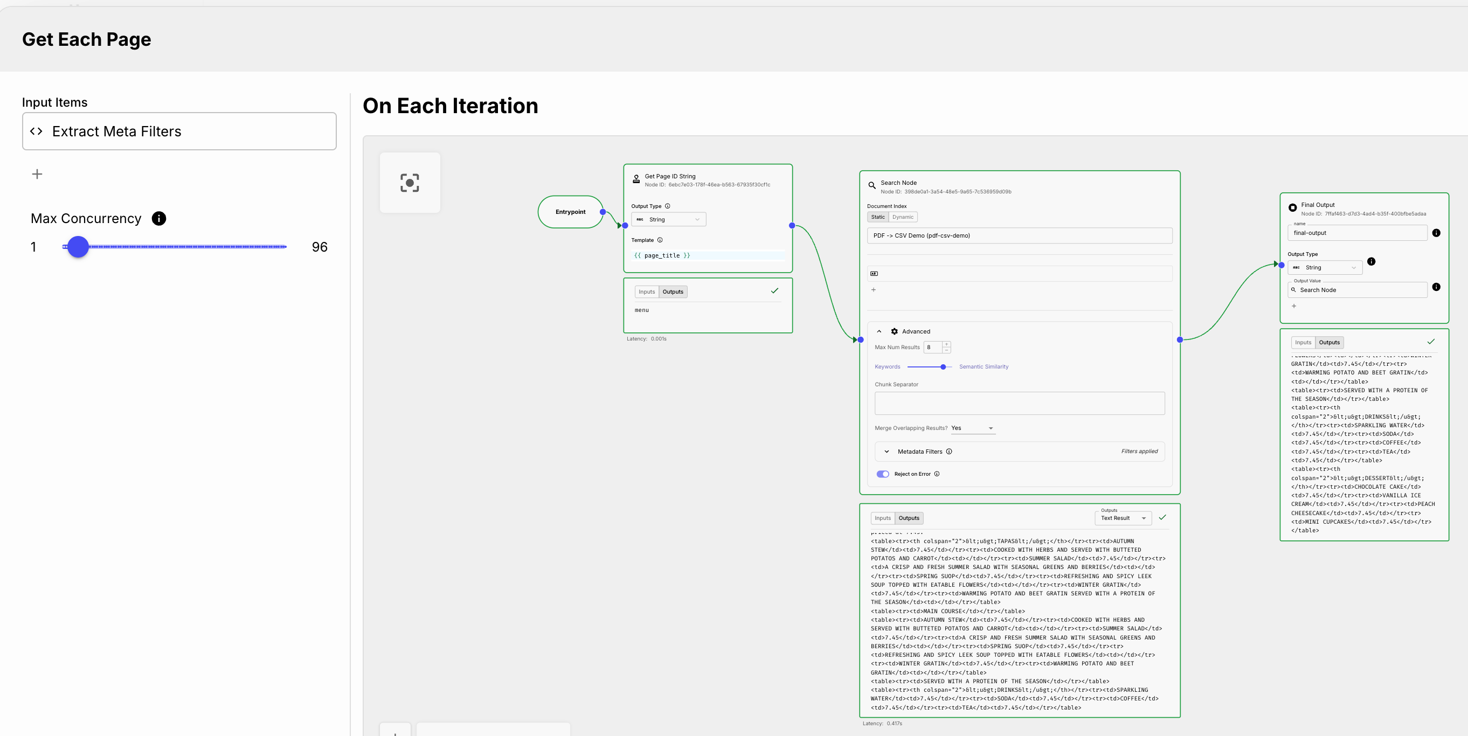Select the Outputs tab in Search Node
Screen dimensions: 1468x736
point(910,517)
